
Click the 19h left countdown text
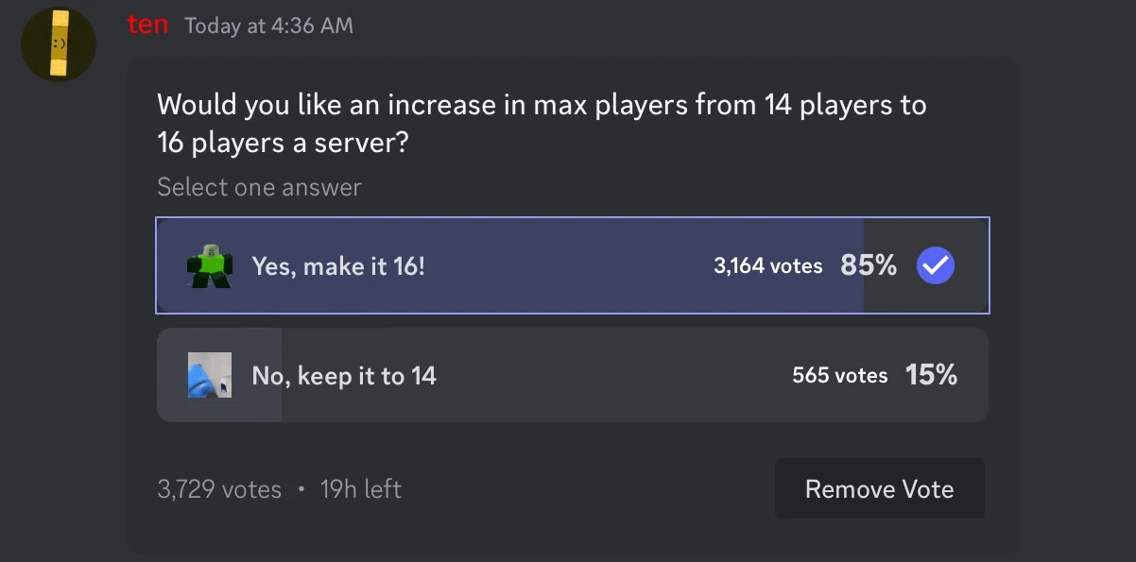click(x=360, y=489)
